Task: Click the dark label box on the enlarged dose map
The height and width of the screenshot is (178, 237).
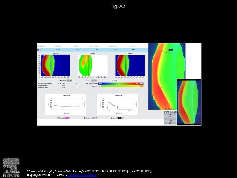Action: 170,50
